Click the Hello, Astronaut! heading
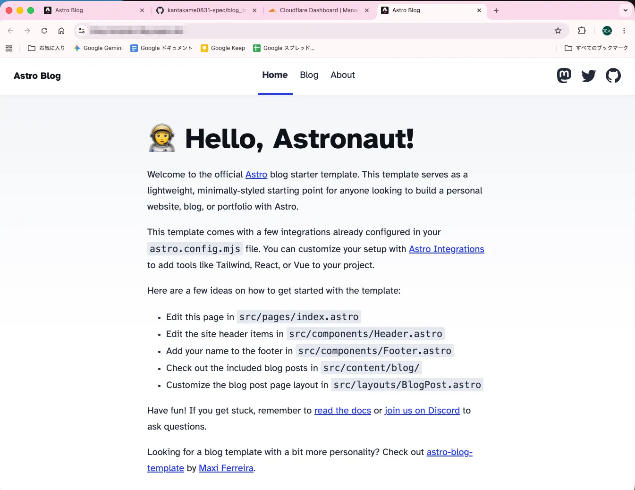Screen dimensions: 635x490 click(299, 139)
